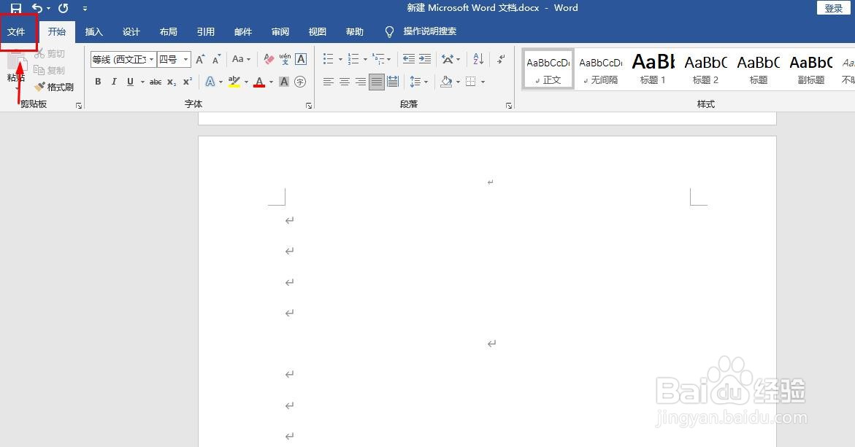
Task: Toggle paragraph marks visibility
Action: coord(500,59)
